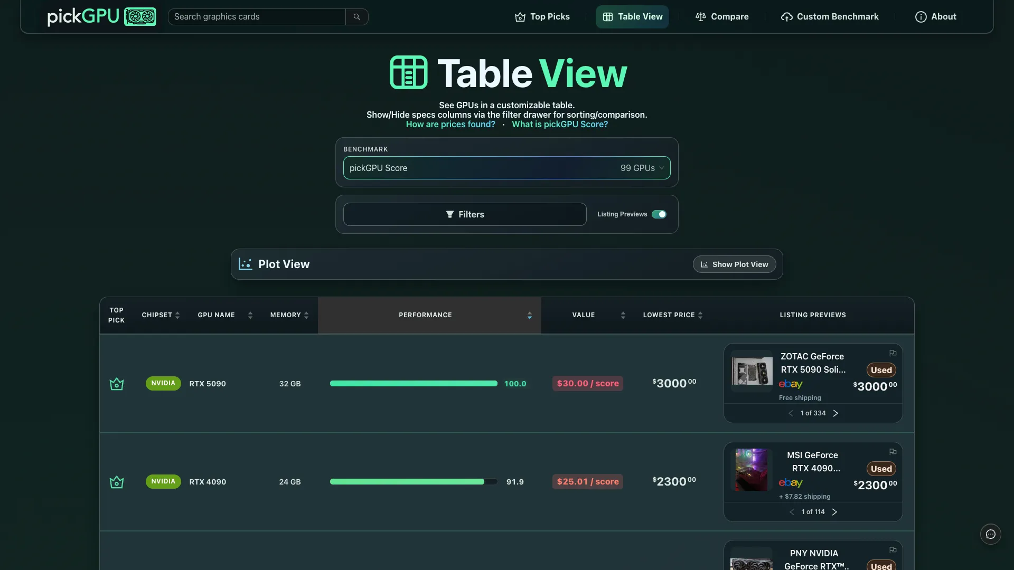This screenshot has height=570, width=1014.
Task: Click the pickGPU logo text
Action: (x=83, y=17)
